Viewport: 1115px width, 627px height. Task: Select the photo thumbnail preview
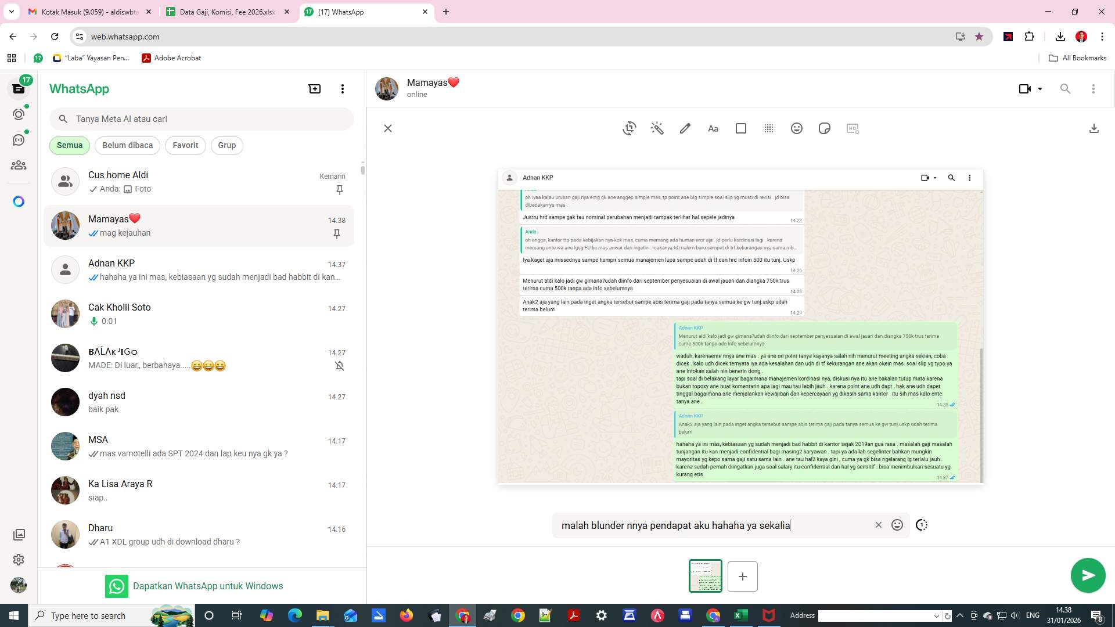point(705,576)
